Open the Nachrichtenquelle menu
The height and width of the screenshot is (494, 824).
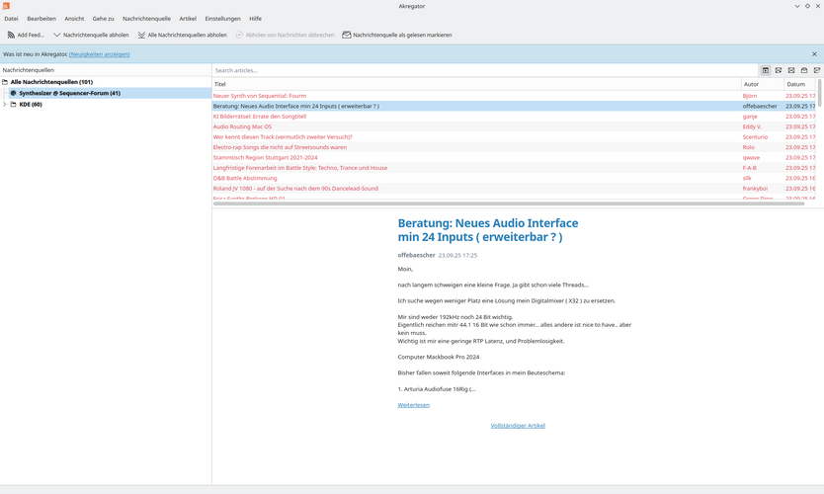[x=146, y=19]
